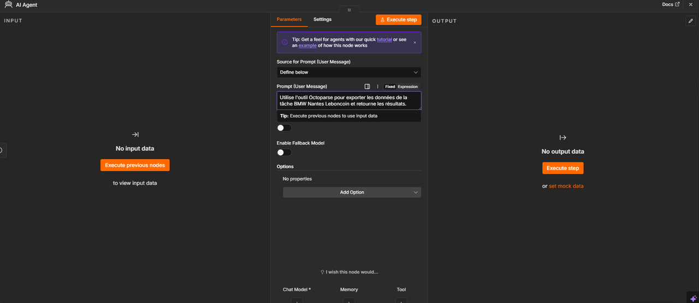Click the INPUT panel header
The image size is (699, 303).
(13, 21)
